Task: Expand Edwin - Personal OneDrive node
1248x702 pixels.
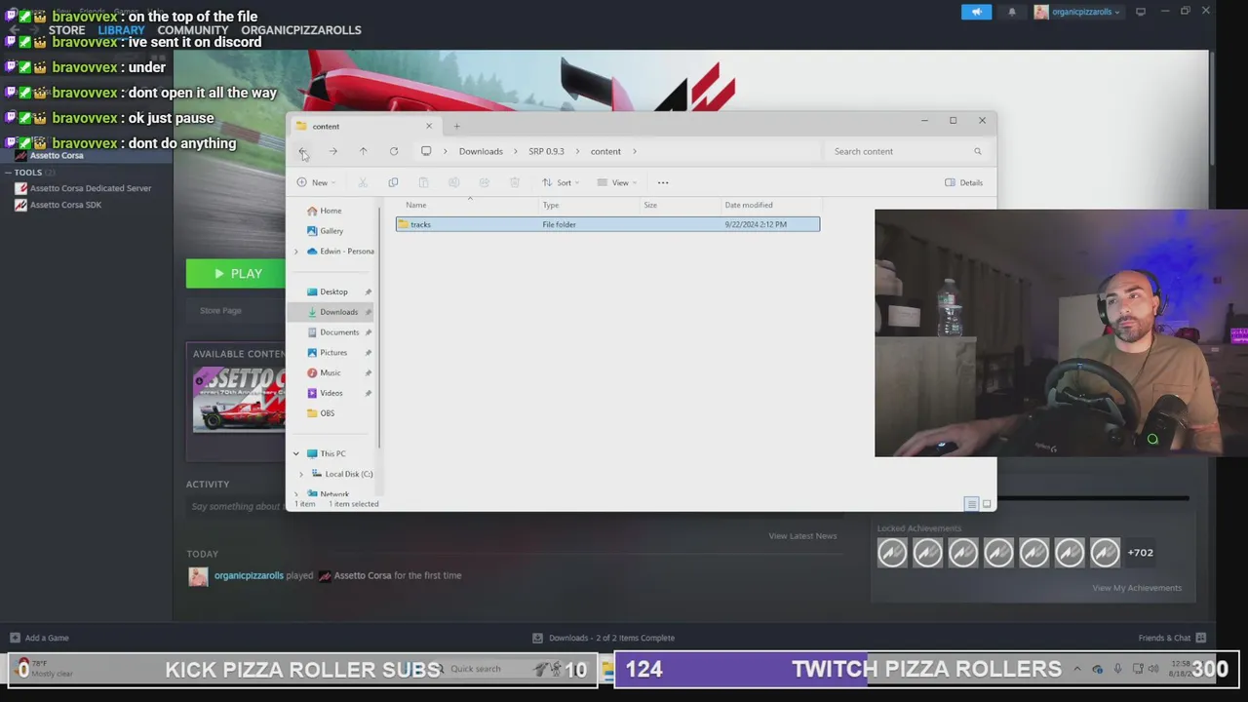Action: tap(296, 252)
